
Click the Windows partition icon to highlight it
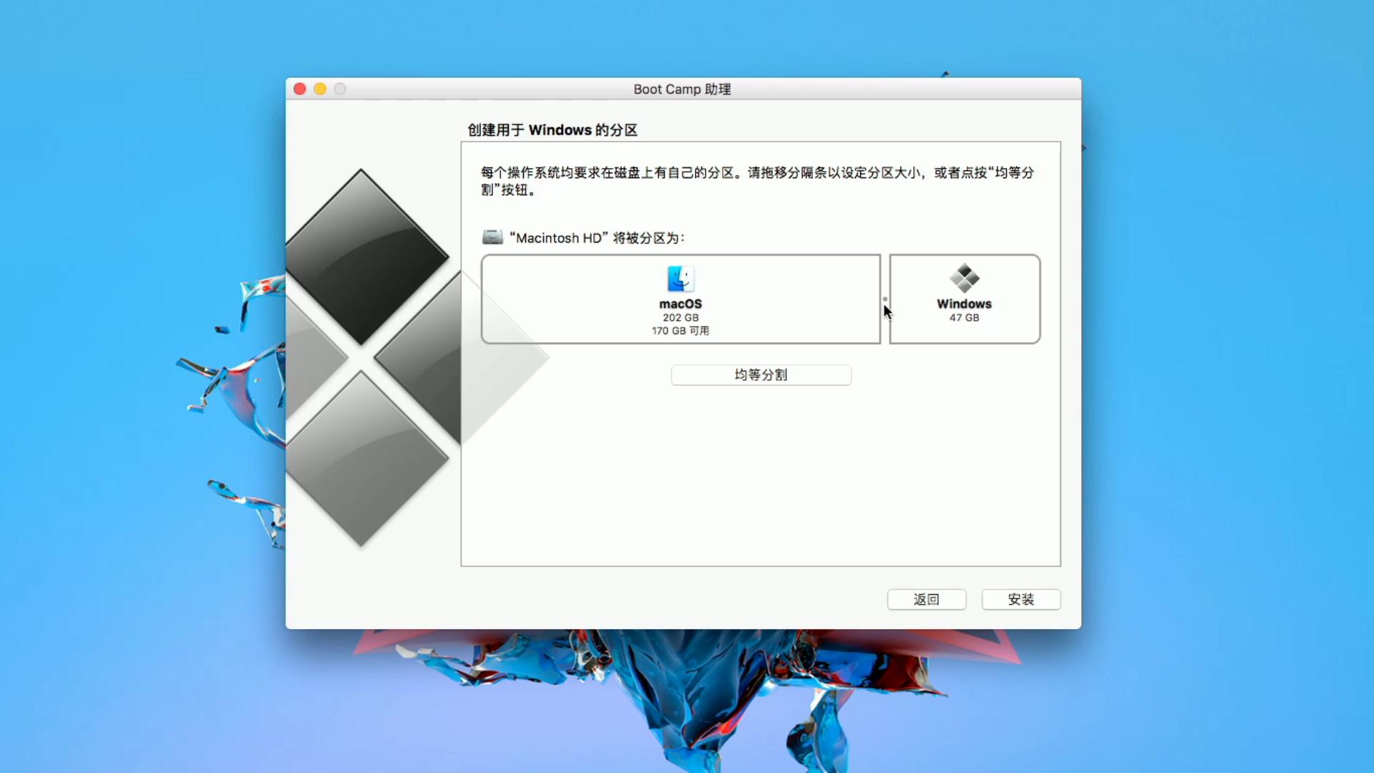coord(964,298)
